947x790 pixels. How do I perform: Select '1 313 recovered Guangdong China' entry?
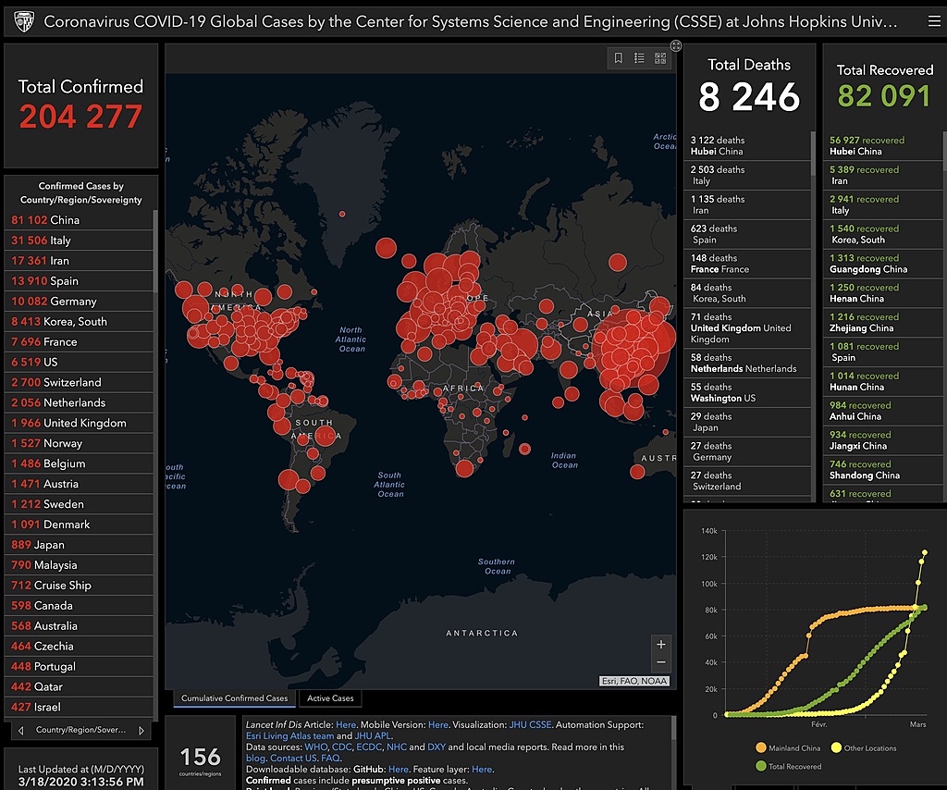882,264
